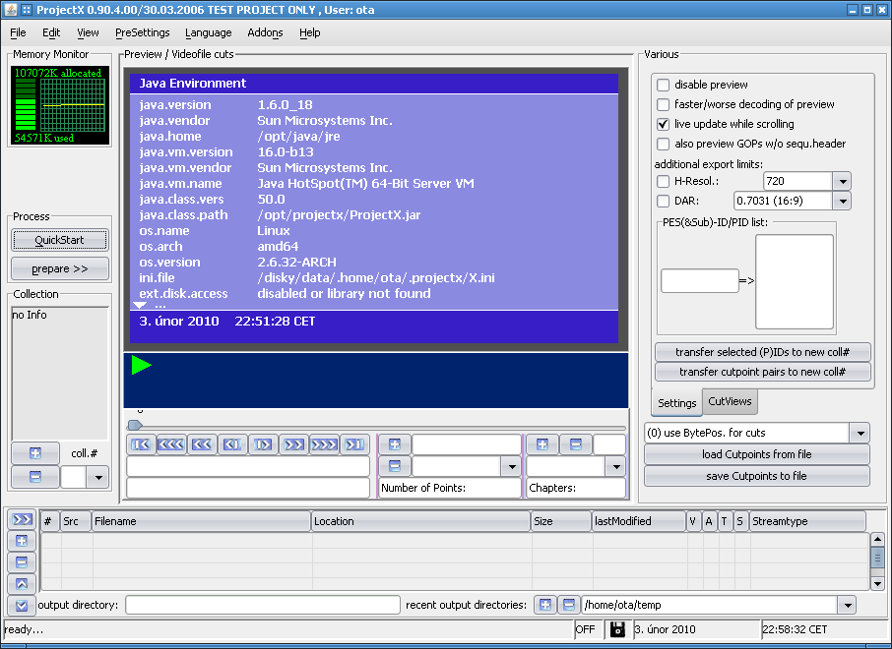
Task: Switch to the CutViews tab
Action: pos(730,401)
